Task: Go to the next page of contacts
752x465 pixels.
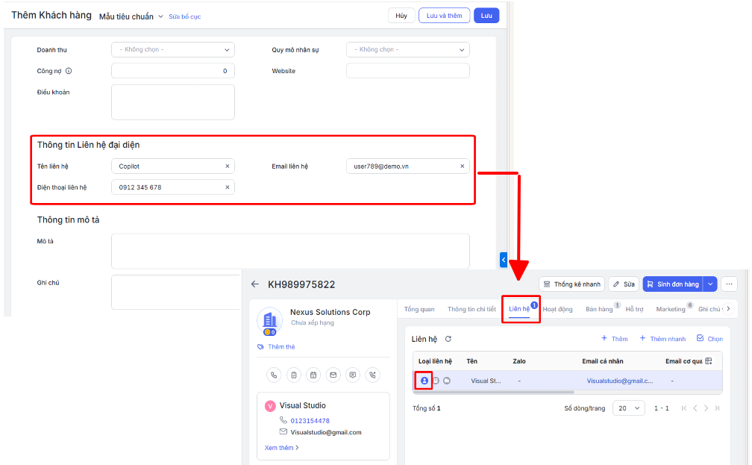Action: coord(706,408)
